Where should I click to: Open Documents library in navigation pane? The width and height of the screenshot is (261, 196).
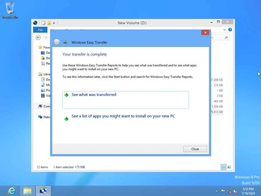(x=45, y=80)
